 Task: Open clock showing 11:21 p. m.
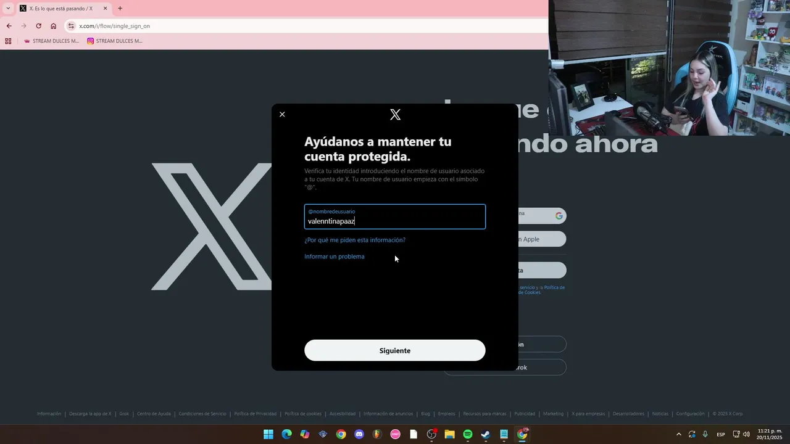[770, 434]
